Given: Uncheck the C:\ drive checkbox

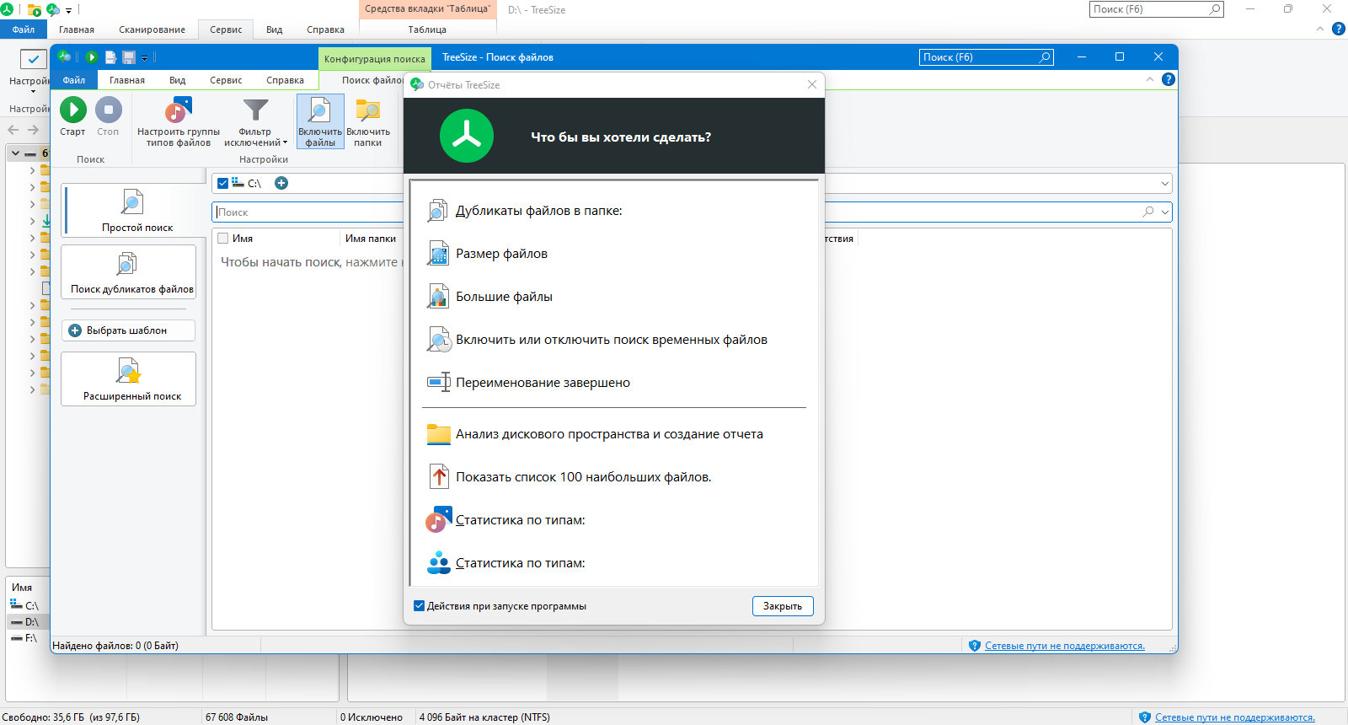Looking at the screenshot, I should pyautogui.click(x=222, y=183).
